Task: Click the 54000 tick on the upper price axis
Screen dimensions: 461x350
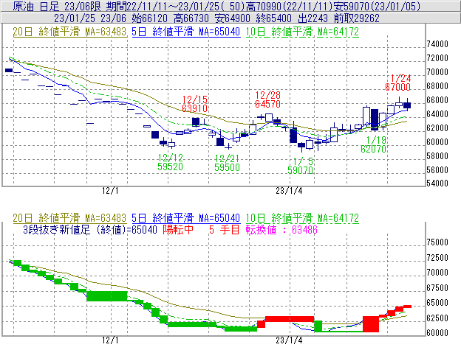Action: point(437,183)
